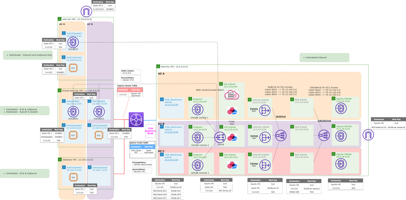
Task: Click the CGNS gateway icon in AZ A
Action: (232, 111)
